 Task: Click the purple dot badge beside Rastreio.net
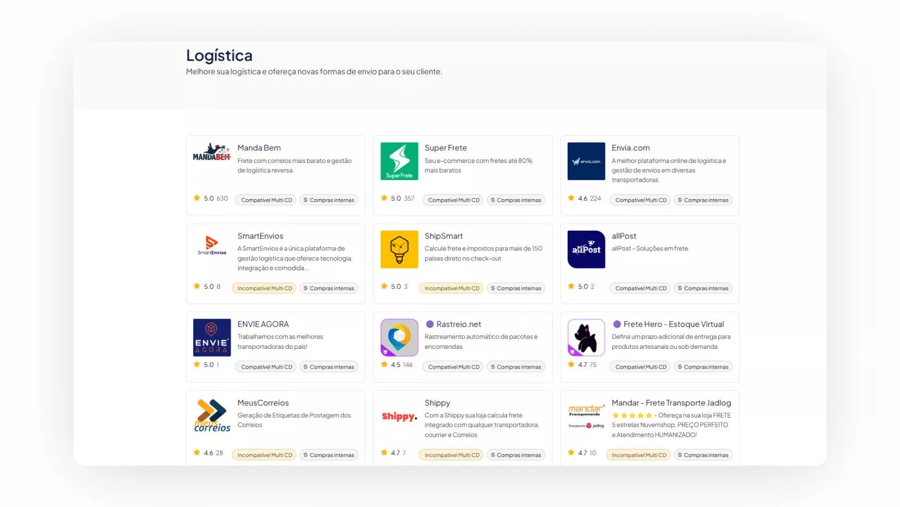pos(430,324)
